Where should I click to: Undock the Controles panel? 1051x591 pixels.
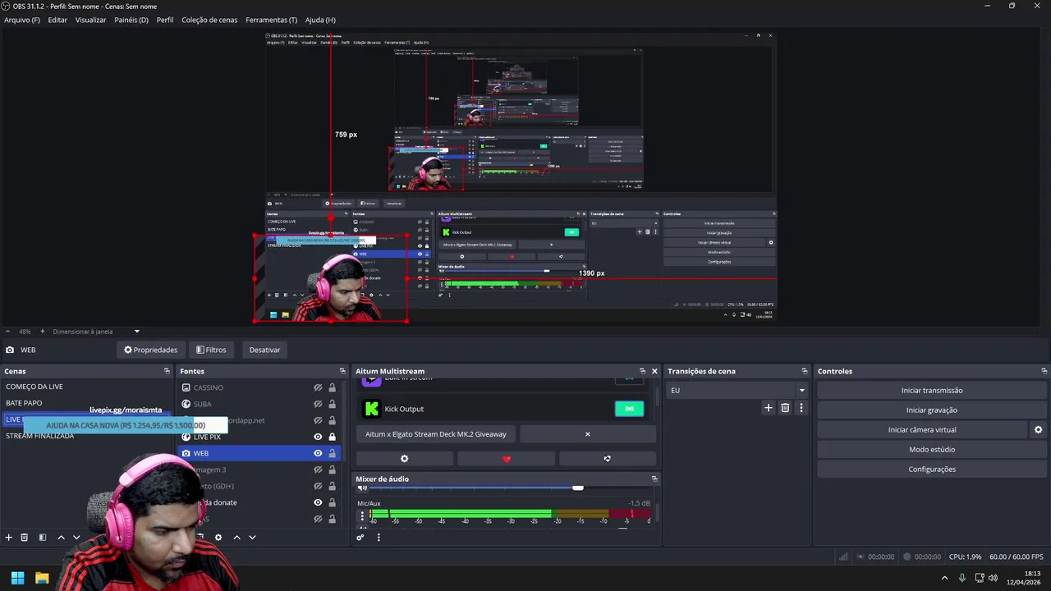1044,371
